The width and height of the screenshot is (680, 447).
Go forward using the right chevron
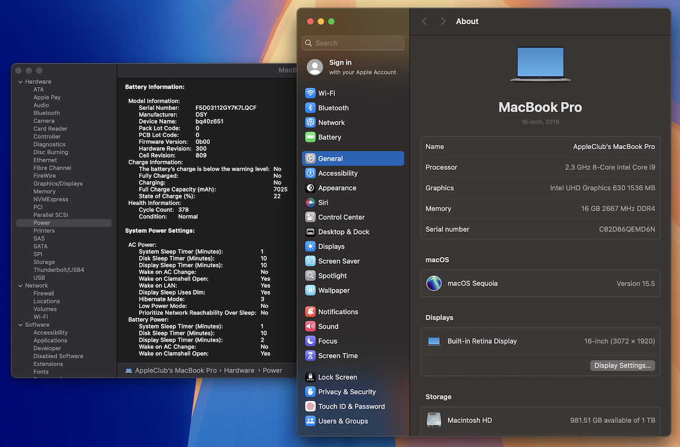click(443, 21)
